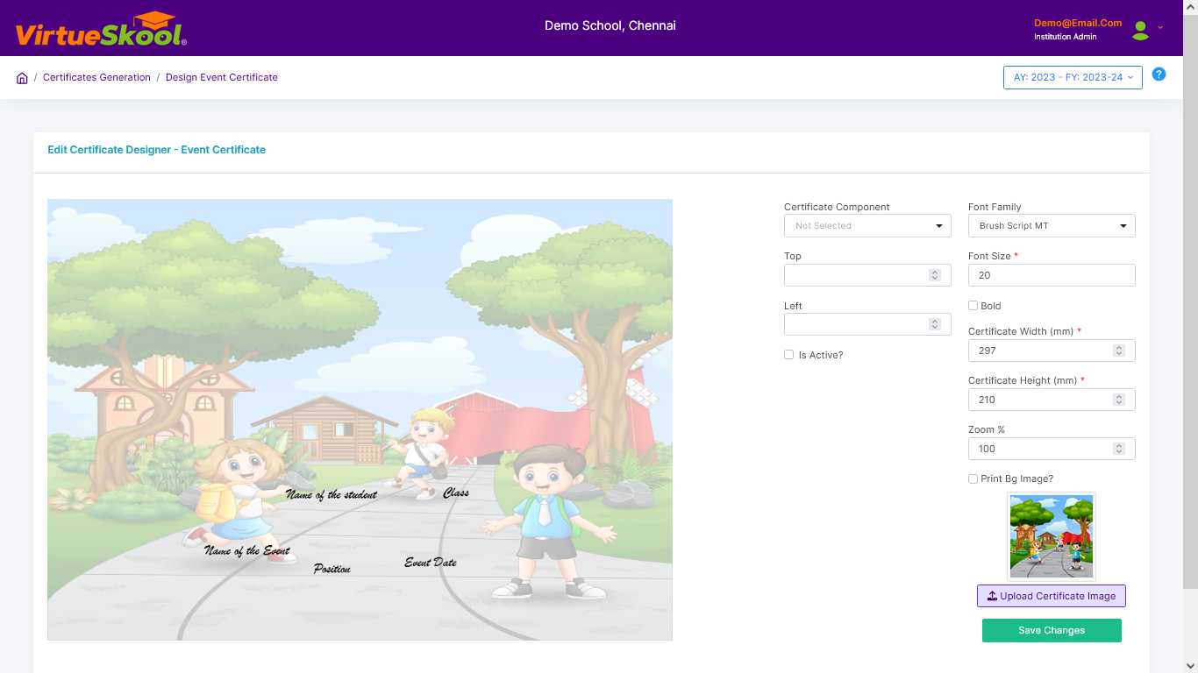The width and height of the screenshot is (1198, 673).
Task: Click Edit Certificate Designer - Event Certificate heading
Action: point(157,150)
